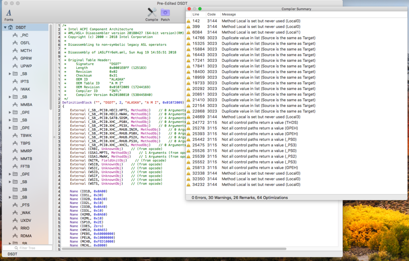Click warning triangle on line 24772 row
The width and height of the screenshot is (409, 261).
[189, 123]
